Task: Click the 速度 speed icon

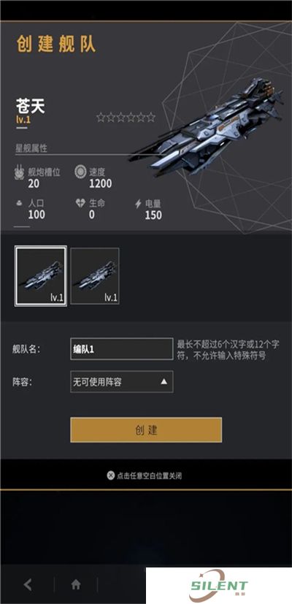Action: point(80,172)
